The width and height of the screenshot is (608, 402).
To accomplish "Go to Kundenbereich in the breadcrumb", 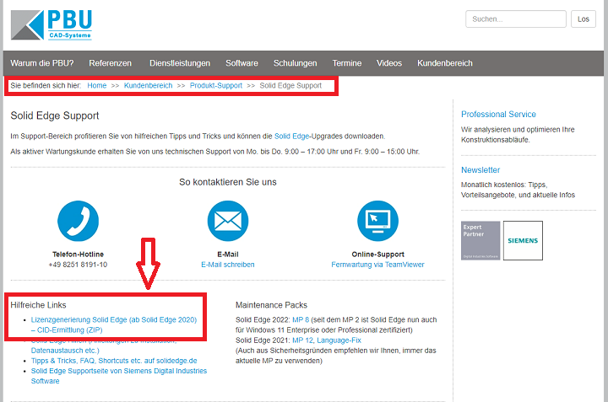I will point(148,85).
